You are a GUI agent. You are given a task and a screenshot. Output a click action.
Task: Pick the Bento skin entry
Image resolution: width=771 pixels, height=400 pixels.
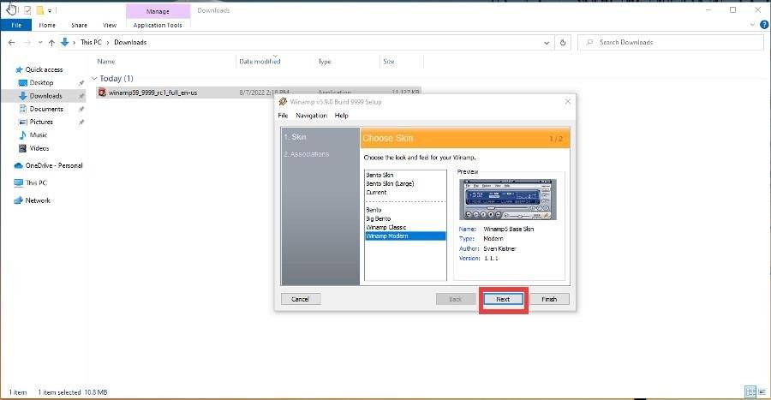pyautogui.click(x=374, y=210)
